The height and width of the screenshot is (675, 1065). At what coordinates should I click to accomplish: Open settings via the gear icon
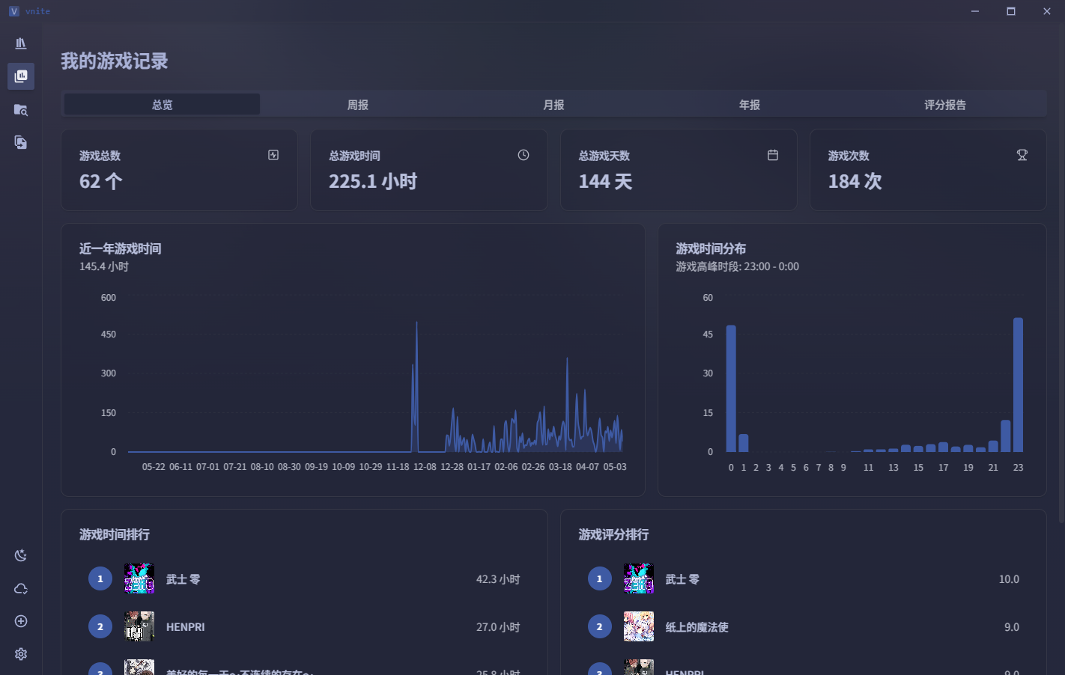21,654
